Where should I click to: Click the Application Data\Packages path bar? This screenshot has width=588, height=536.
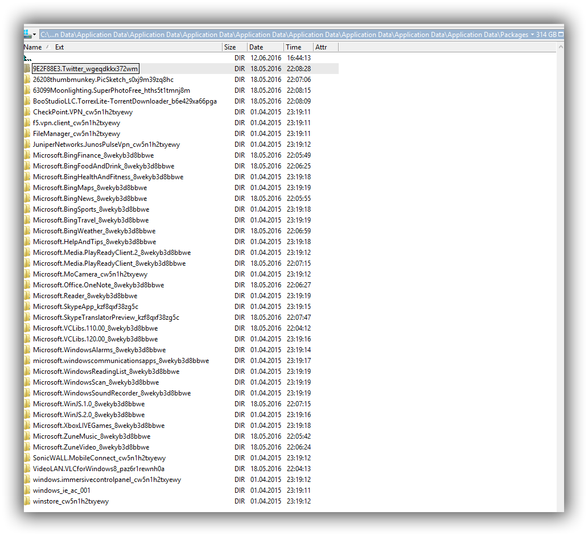point(284,35)
